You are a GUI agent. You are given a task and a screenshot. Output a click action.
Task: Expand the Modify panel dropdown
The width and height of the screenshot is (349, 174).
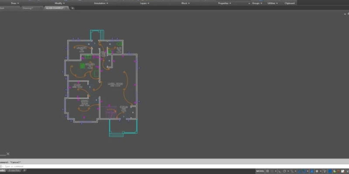[x=60, y=3]
